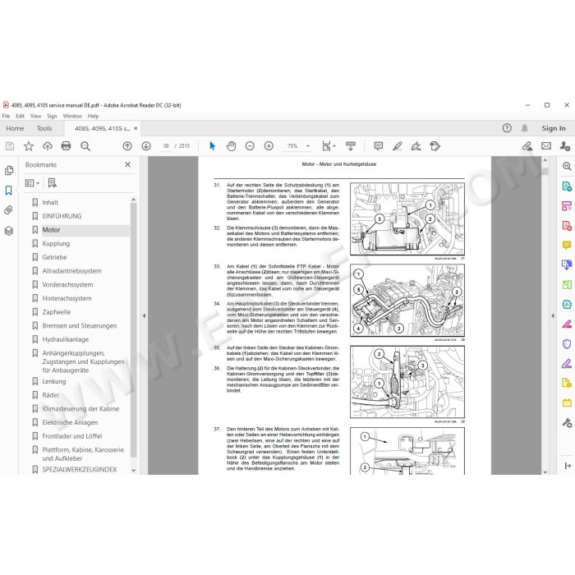Open bookmark options dropdown menu
This screenshot has width=575, height=575.
coord(32,183)
